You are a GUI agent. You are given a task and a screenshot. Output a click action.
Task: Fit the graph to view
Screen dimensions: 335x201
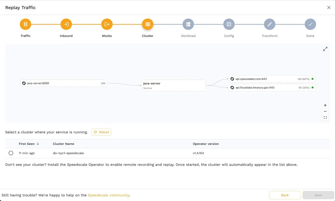(x=325, y=118)
